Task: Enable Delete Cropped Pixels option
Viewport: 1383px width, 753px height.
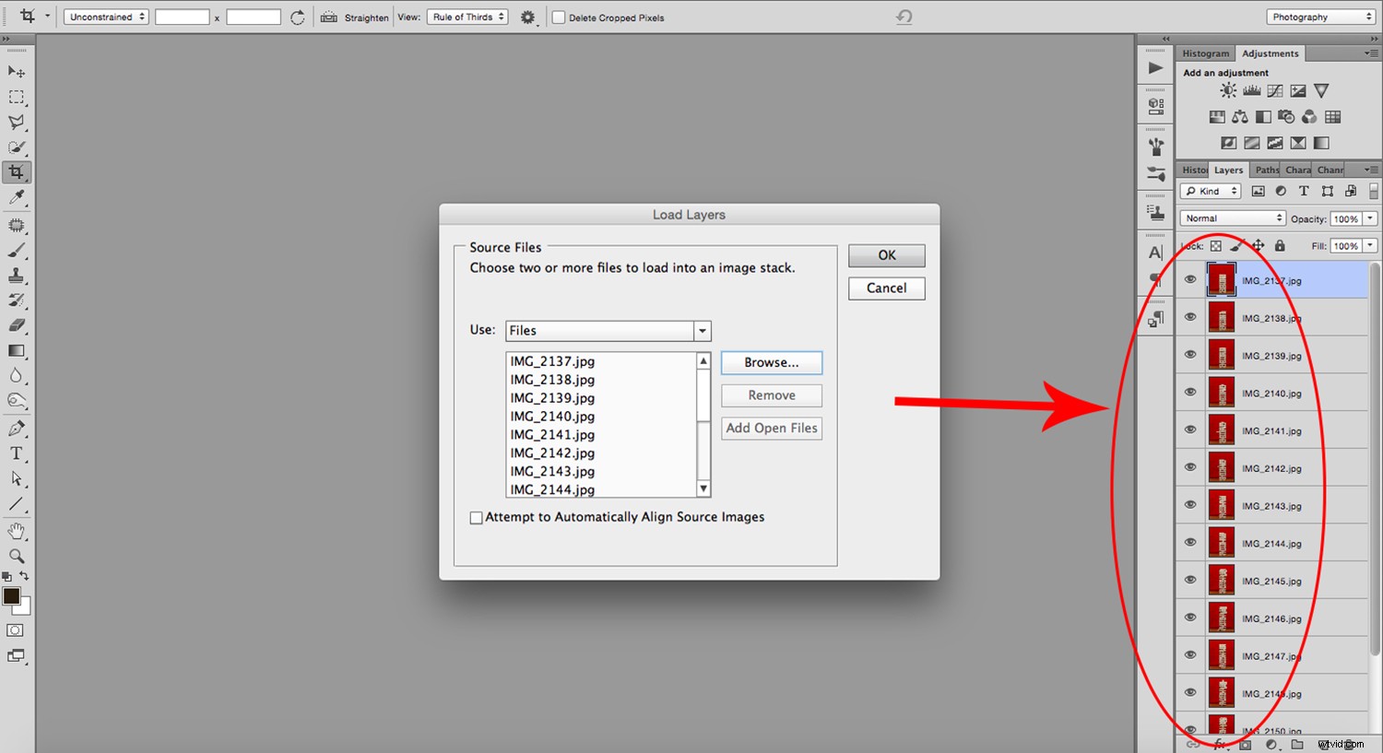Action: (558, 17)
